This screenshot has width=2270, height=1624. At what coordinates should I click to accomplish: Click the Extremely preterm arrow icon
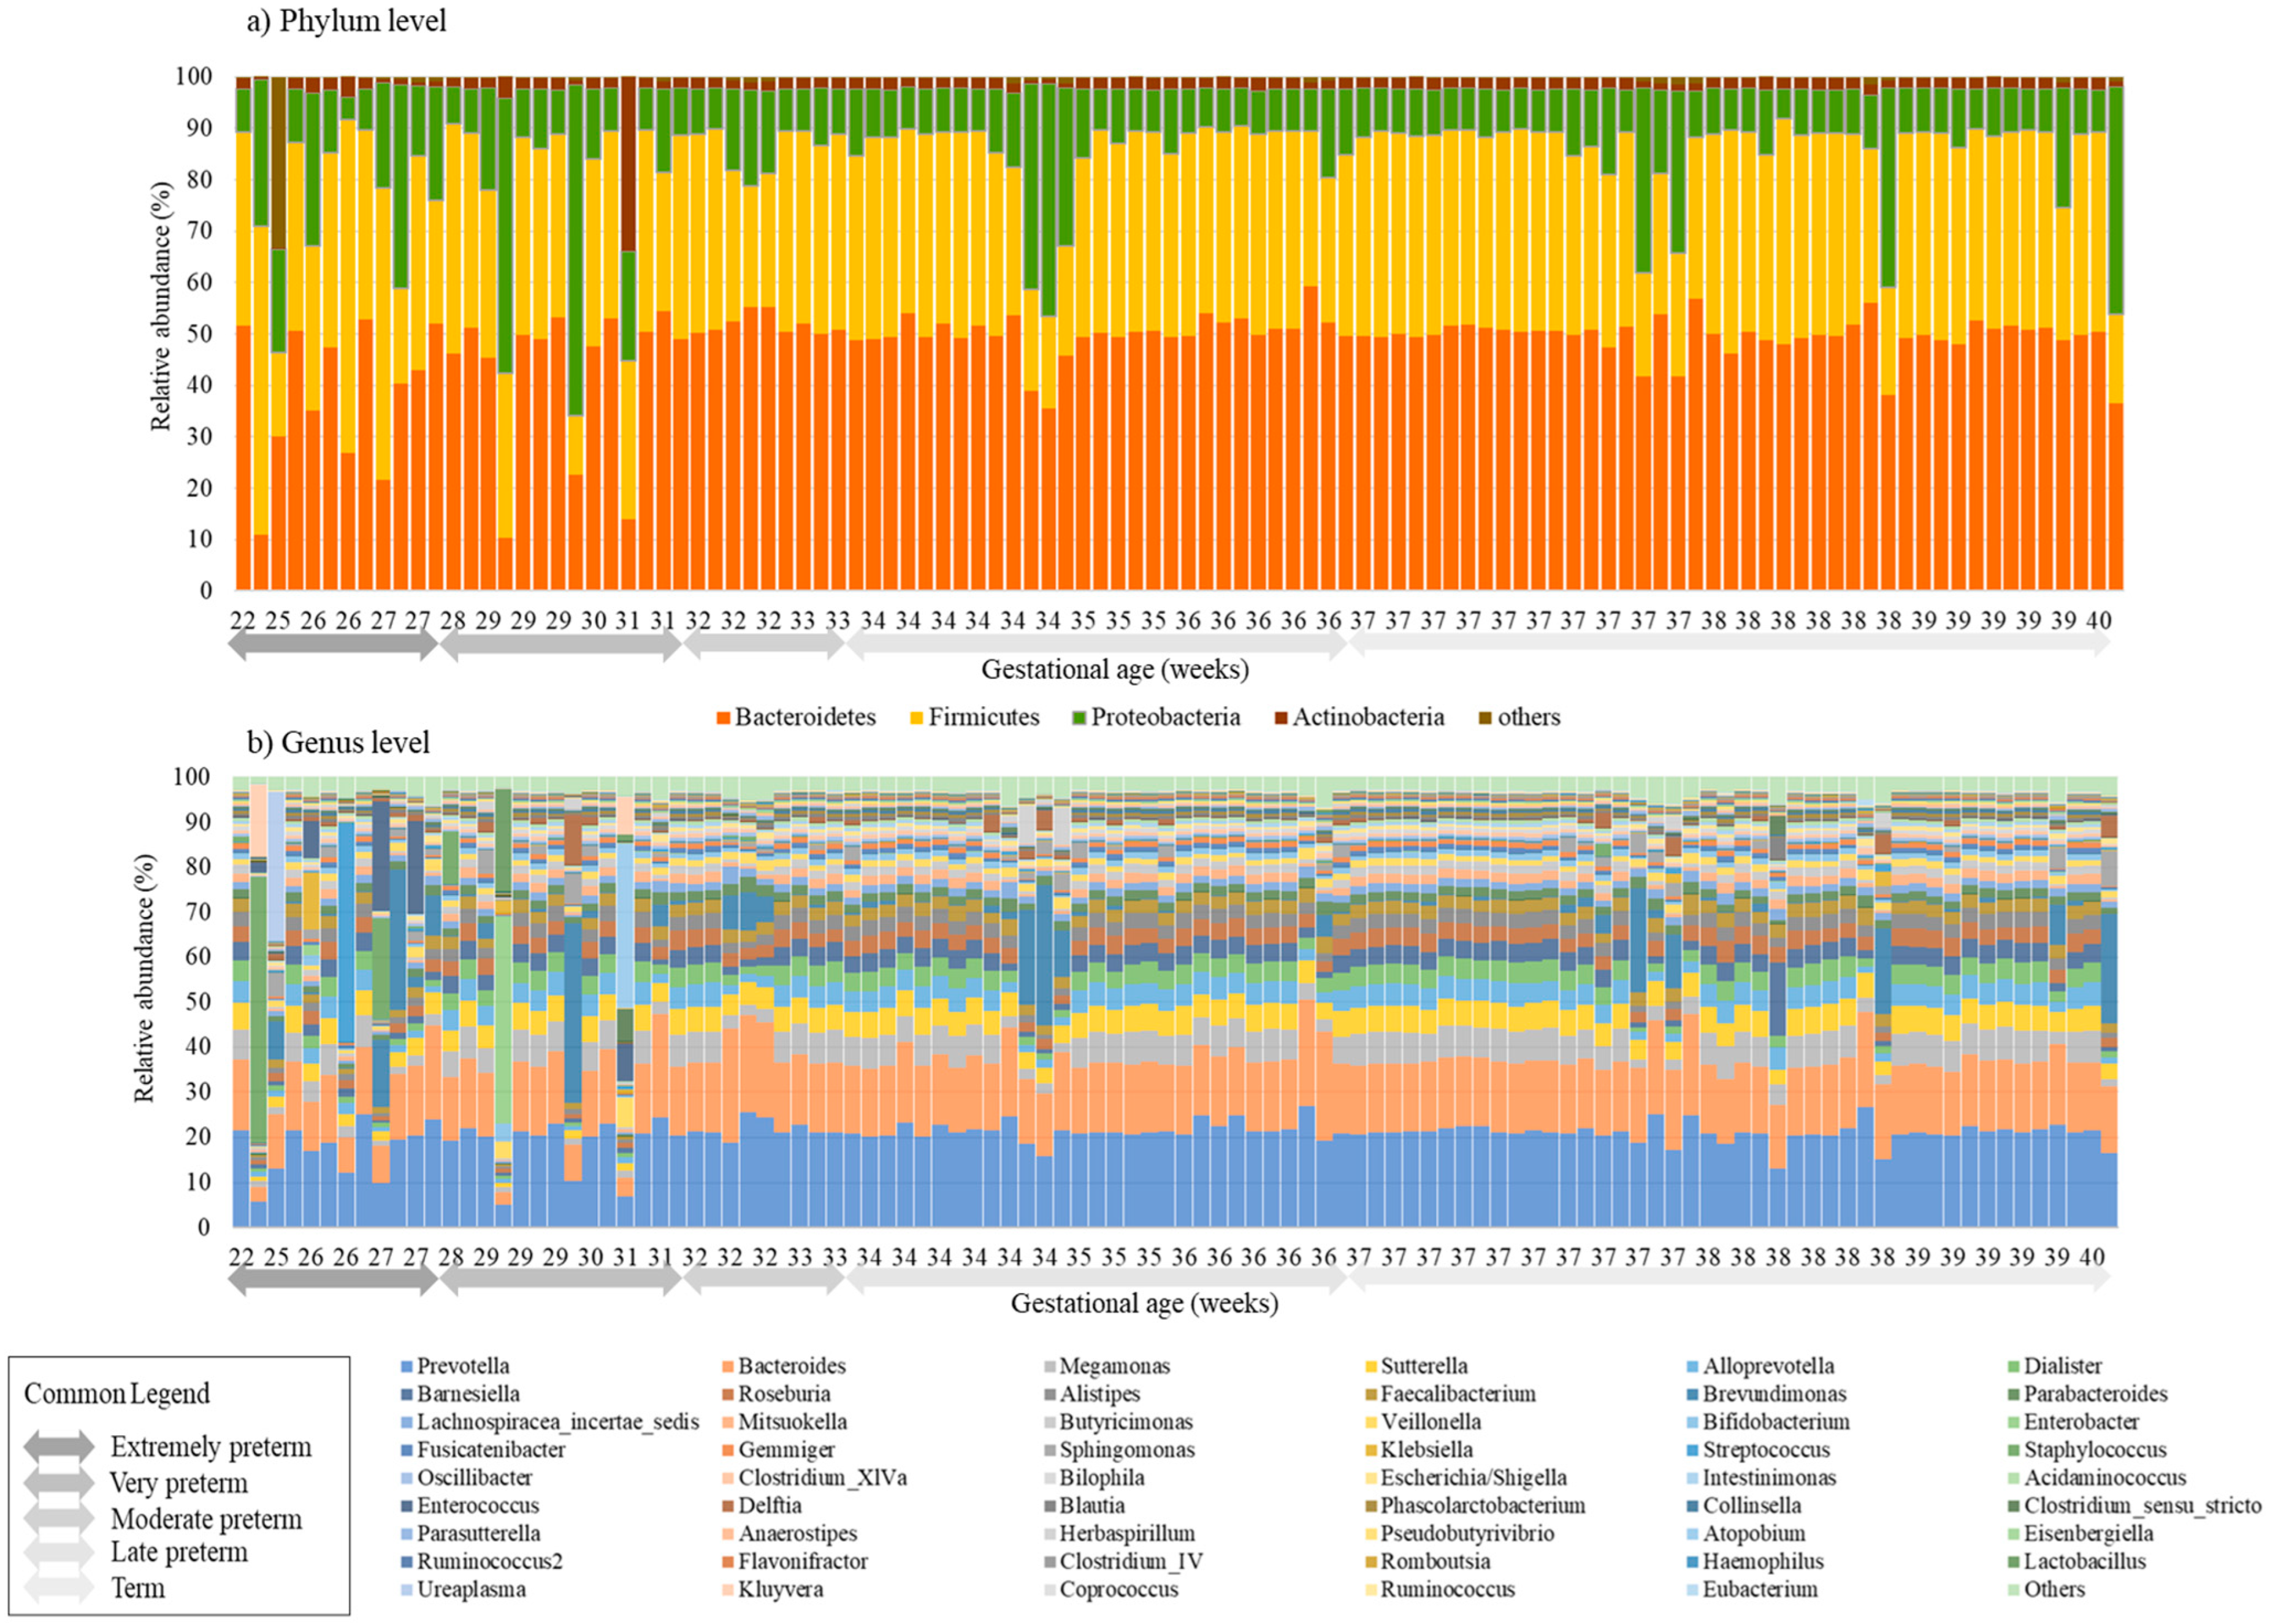(x=60, y=1447)
